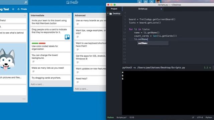Click the green label on the color-coded card
This screenshot has width=214, height=120.
[35, 43]
